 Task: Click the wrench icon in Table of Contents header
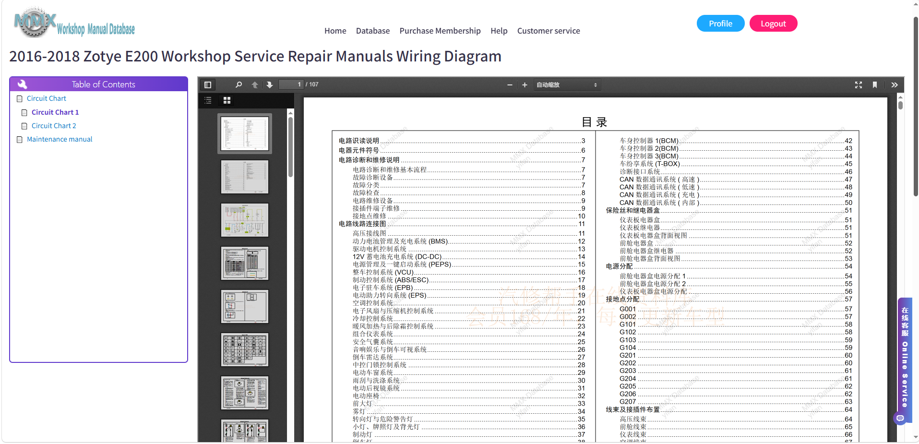click(x=22, y=84)
